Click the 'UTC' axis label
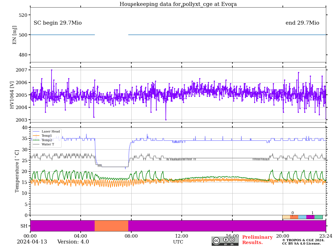The image size is (336, 246). click(x=178, y=242)
